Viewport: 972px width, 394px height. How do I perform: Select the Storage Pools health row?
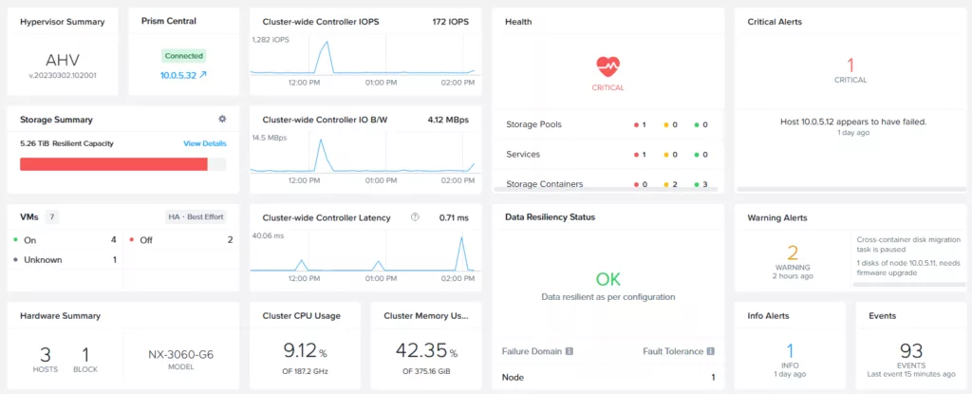(x=607, y=125)
